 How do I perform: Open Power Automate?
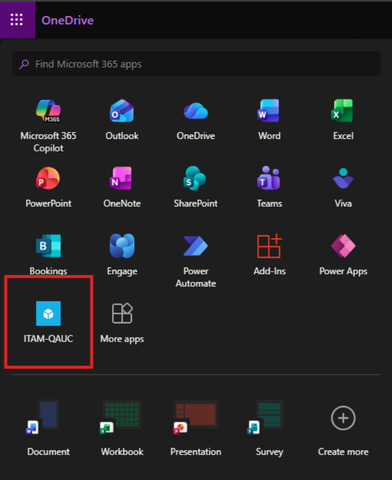(196, 247)
